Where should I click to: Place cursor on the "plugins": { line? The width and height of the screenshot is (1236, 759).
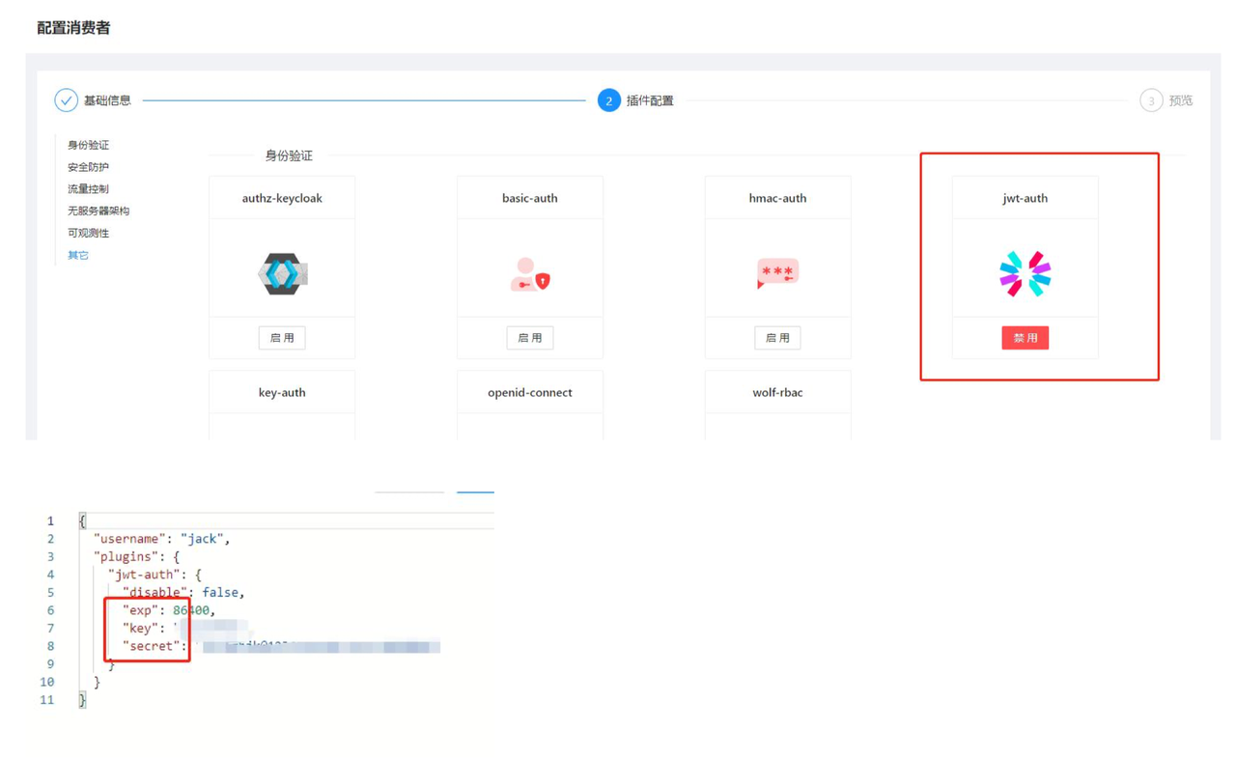[136, 557]
